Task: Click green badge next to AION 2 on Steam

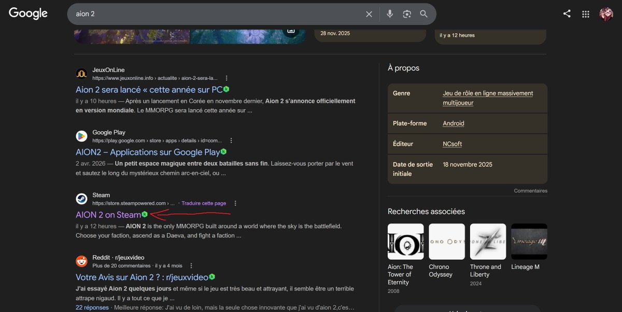Action: 145,214
